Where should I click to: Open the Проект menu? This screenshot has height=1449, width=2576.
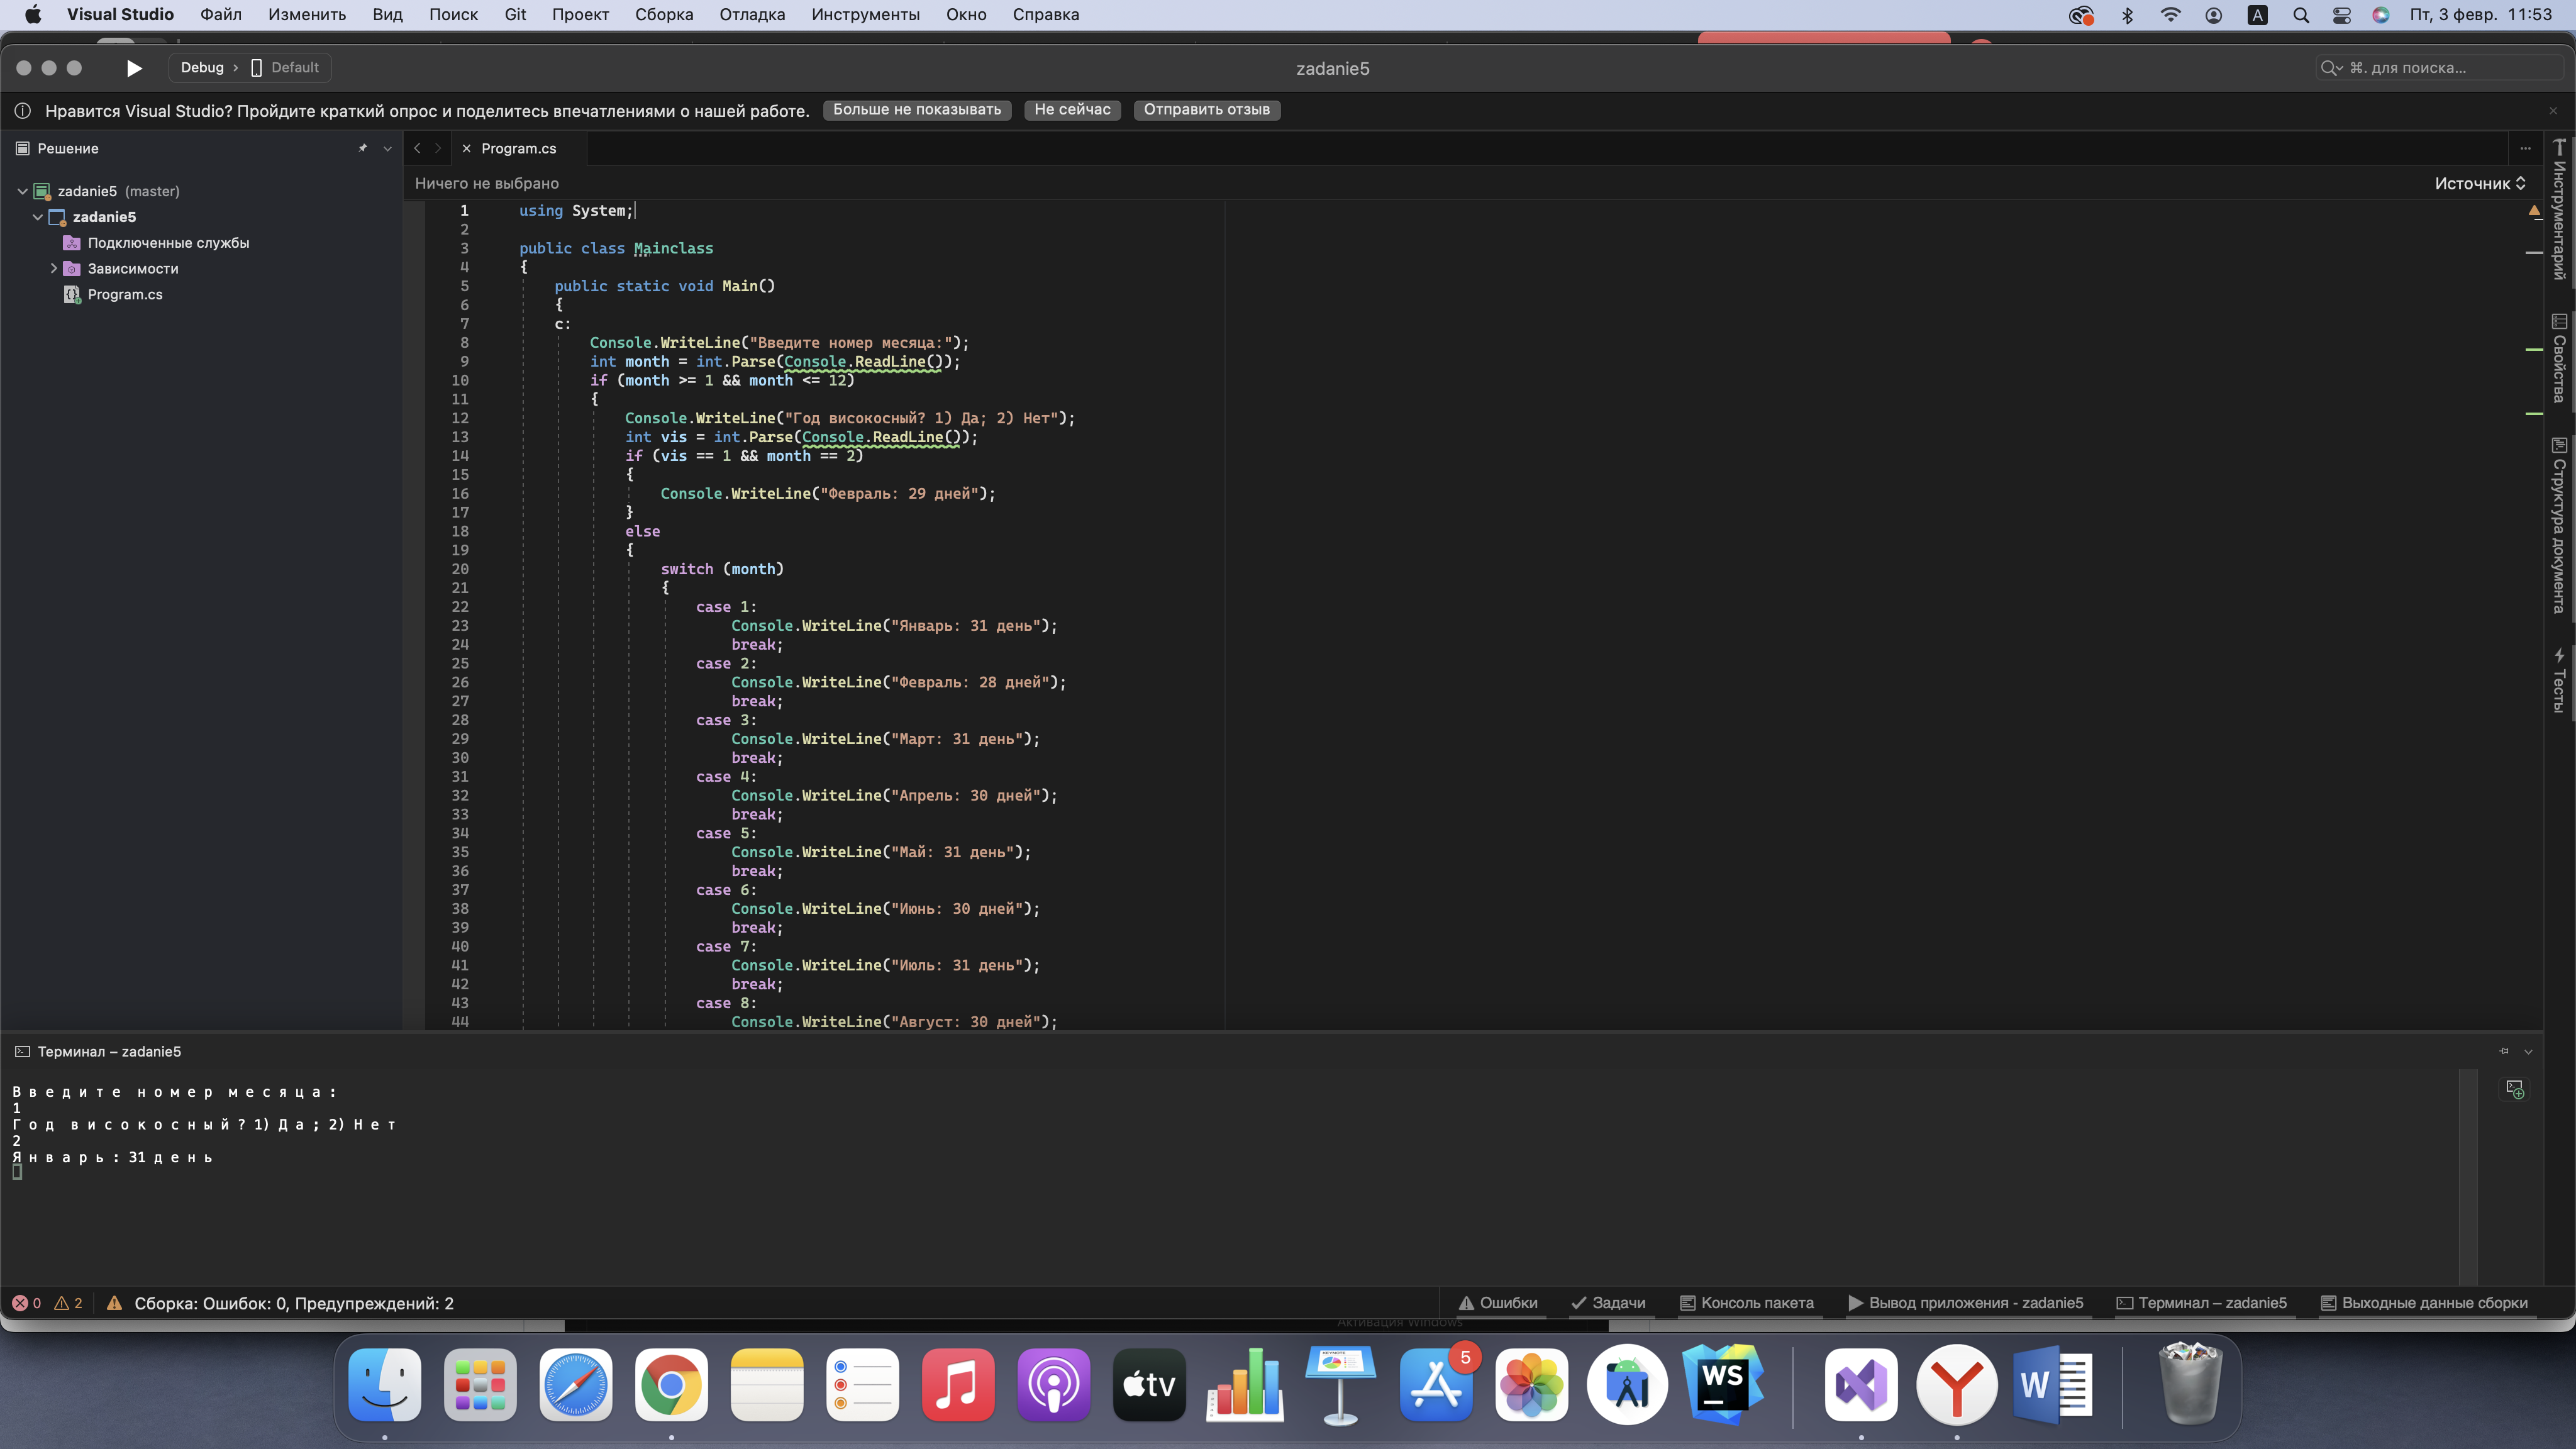[580, 15]
